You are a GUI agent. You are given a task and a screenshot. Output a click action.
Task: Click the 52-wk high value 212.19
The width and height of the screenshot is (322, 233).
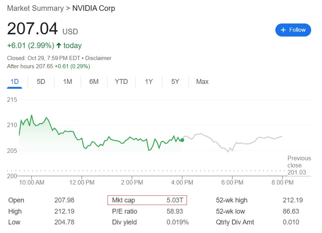(x=293, y=200)
